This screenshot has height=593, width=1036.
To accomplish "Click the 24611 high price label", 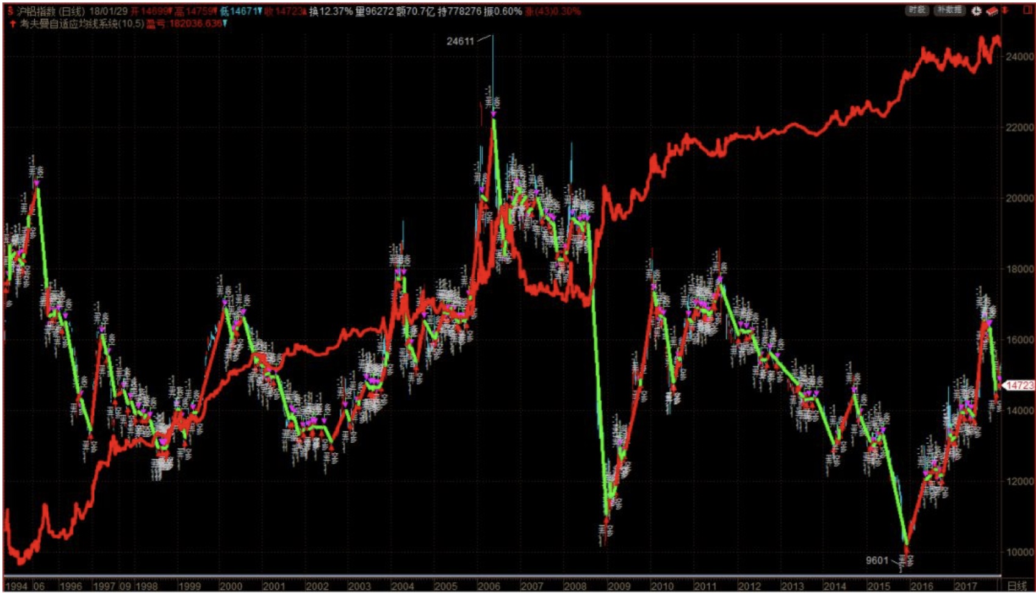I will click(x=460, y=41).
